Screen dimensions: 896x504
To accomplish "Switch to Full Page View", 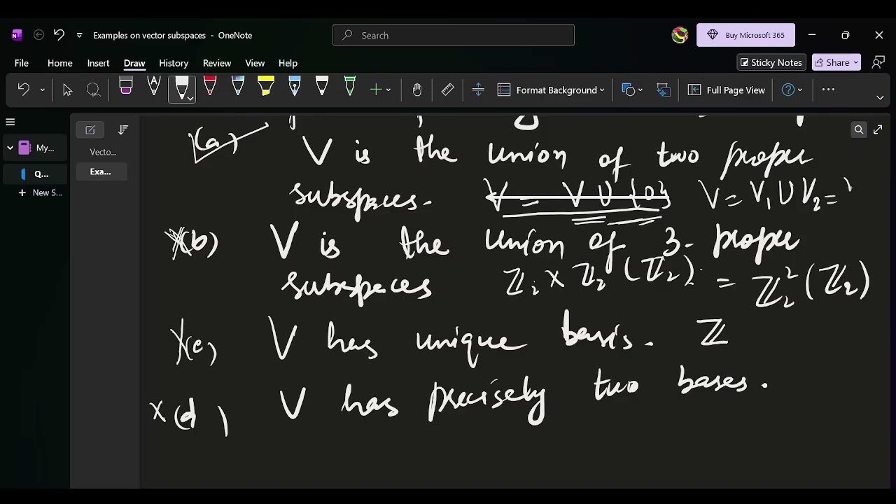I will point(727,90).
